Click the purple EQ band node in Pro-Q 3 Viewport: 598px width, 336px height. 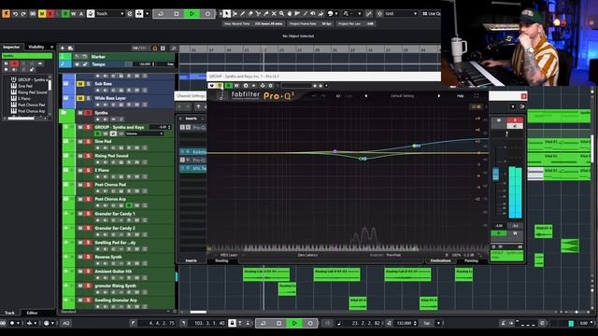coord(335,151)
